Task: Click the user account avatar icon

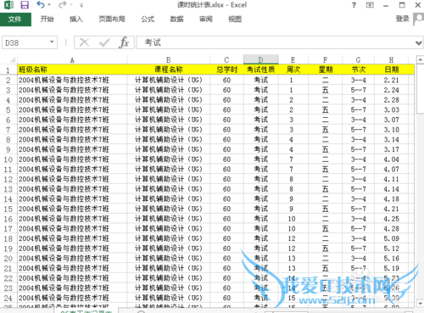Action: click(x=419, y=19)
